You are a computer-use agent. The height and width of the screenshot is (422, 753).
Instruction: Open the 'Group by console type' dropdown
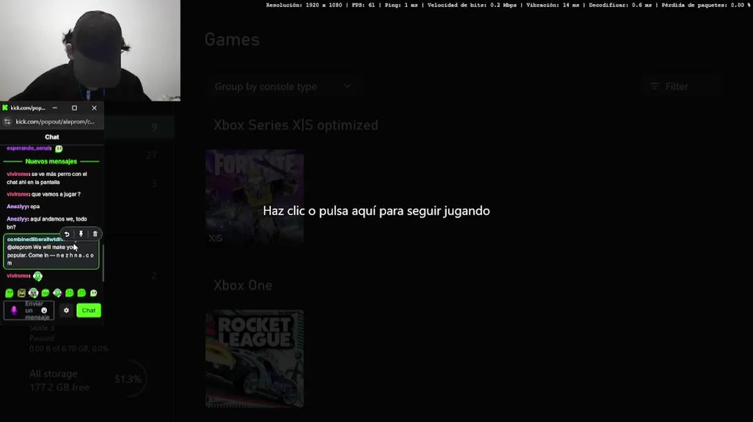[x=283, y=86]
